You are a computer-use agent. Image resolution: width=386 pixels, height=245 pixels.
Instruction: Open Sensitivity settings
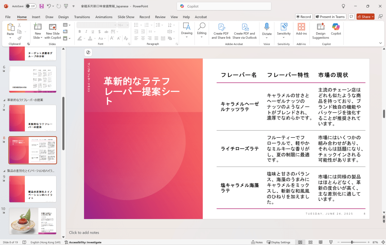[x=283, y=30]
